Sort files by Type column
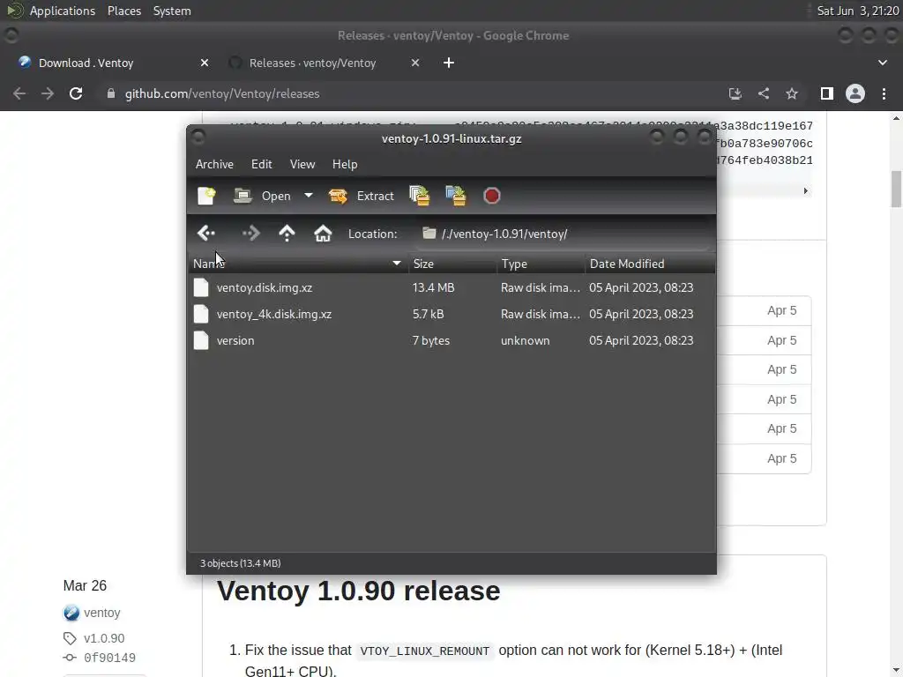This screenshot has height=677, width=903. pyautogui.click(x=541, y=264)
